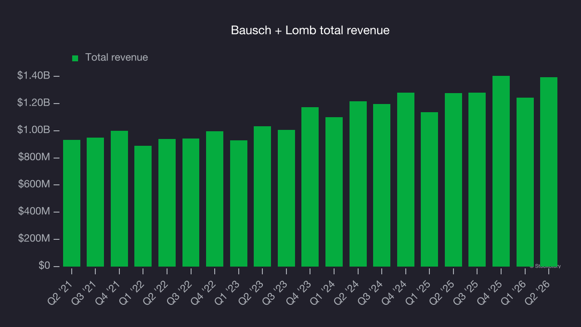
Task: Click the green Total revenue legend swatch
Action: pyautogui.click(x=75, y=58)
